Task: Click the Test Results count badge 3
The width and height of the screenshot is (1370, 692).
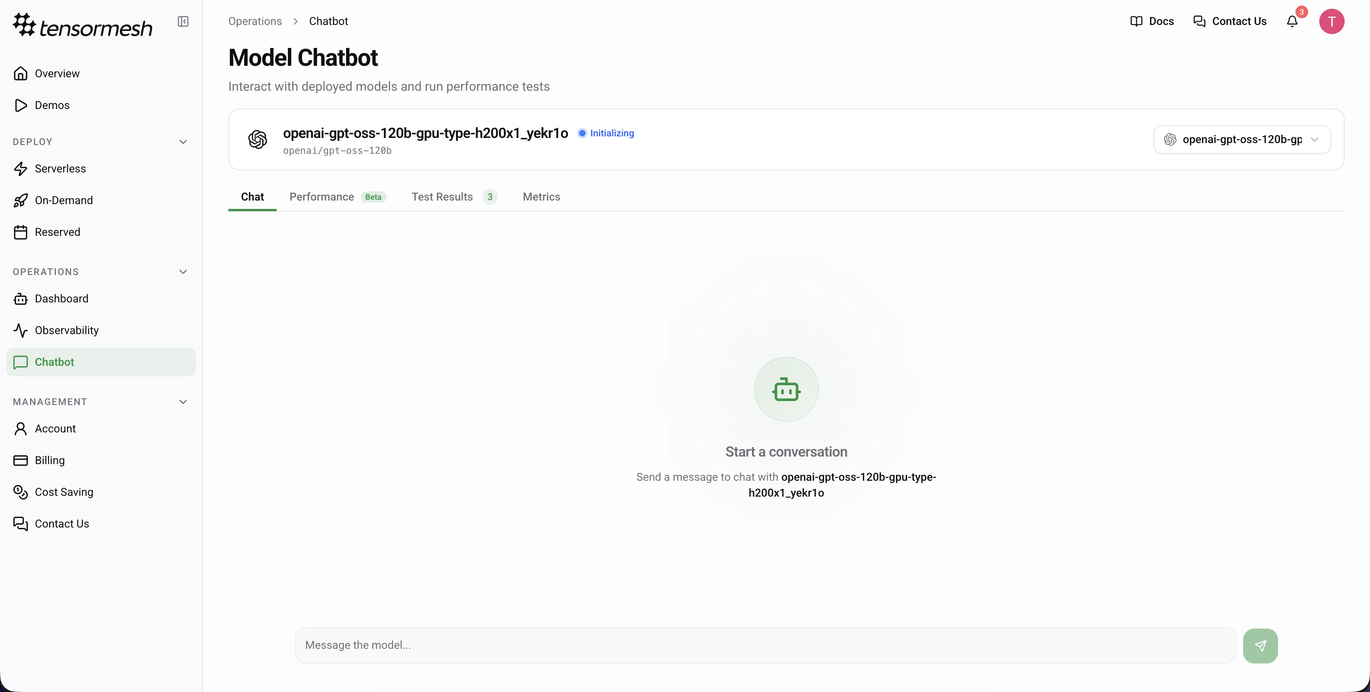Action: [x=489, y=197]
